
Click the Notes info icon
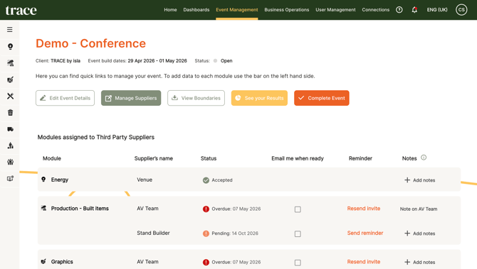424,158
